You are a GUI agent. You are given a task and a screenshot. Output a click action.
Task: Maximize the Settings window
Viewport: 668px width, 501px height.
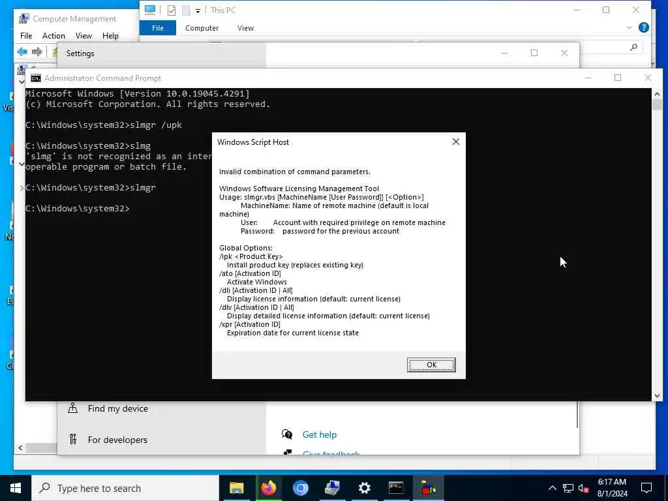[534, 53]
